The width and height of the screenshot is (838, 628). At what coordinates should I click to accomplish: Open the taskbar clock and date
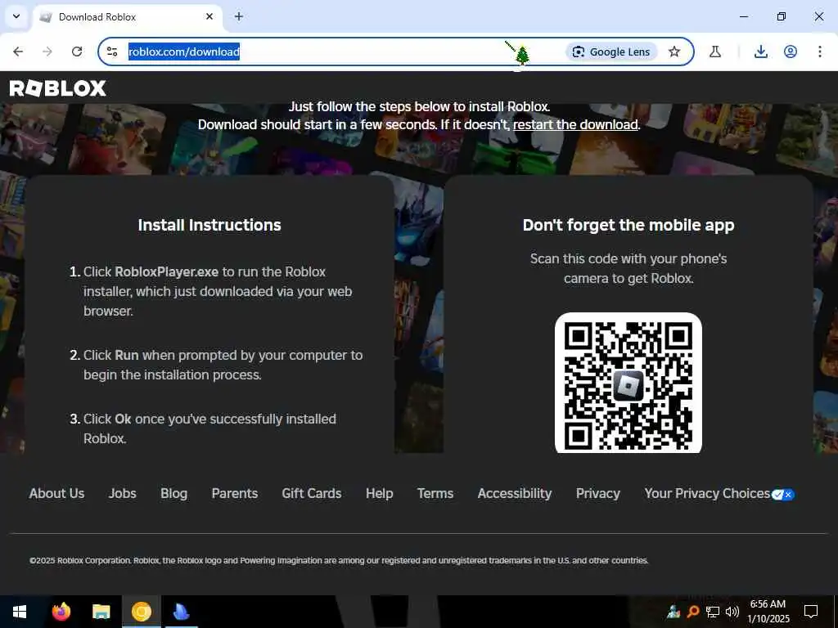coord(768,612)
